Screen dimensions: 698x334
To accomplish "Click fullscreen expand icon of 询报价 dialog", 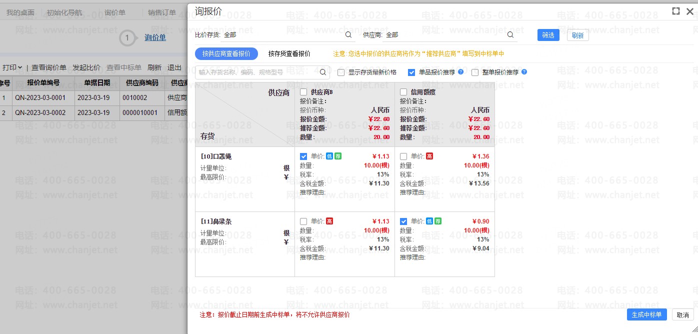I will (x=676, y=11).
